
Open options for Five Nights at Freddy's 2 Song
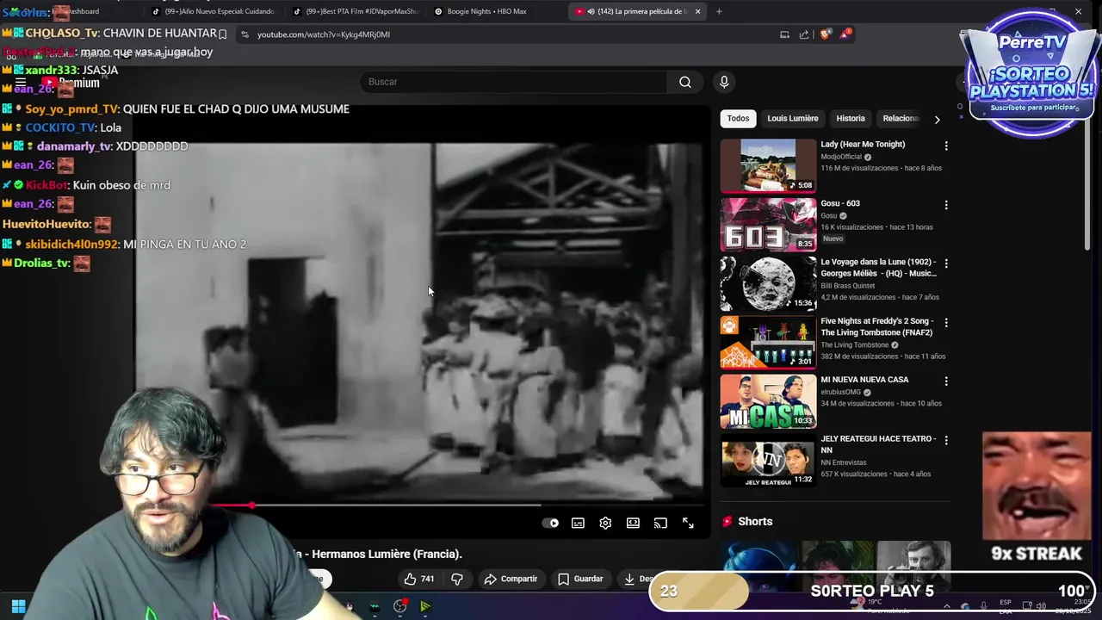pyautogui.click(x=946, y=323)
